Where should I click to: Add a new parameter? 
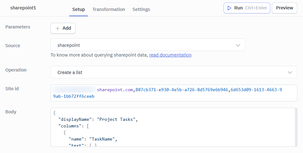click(63, 28)
